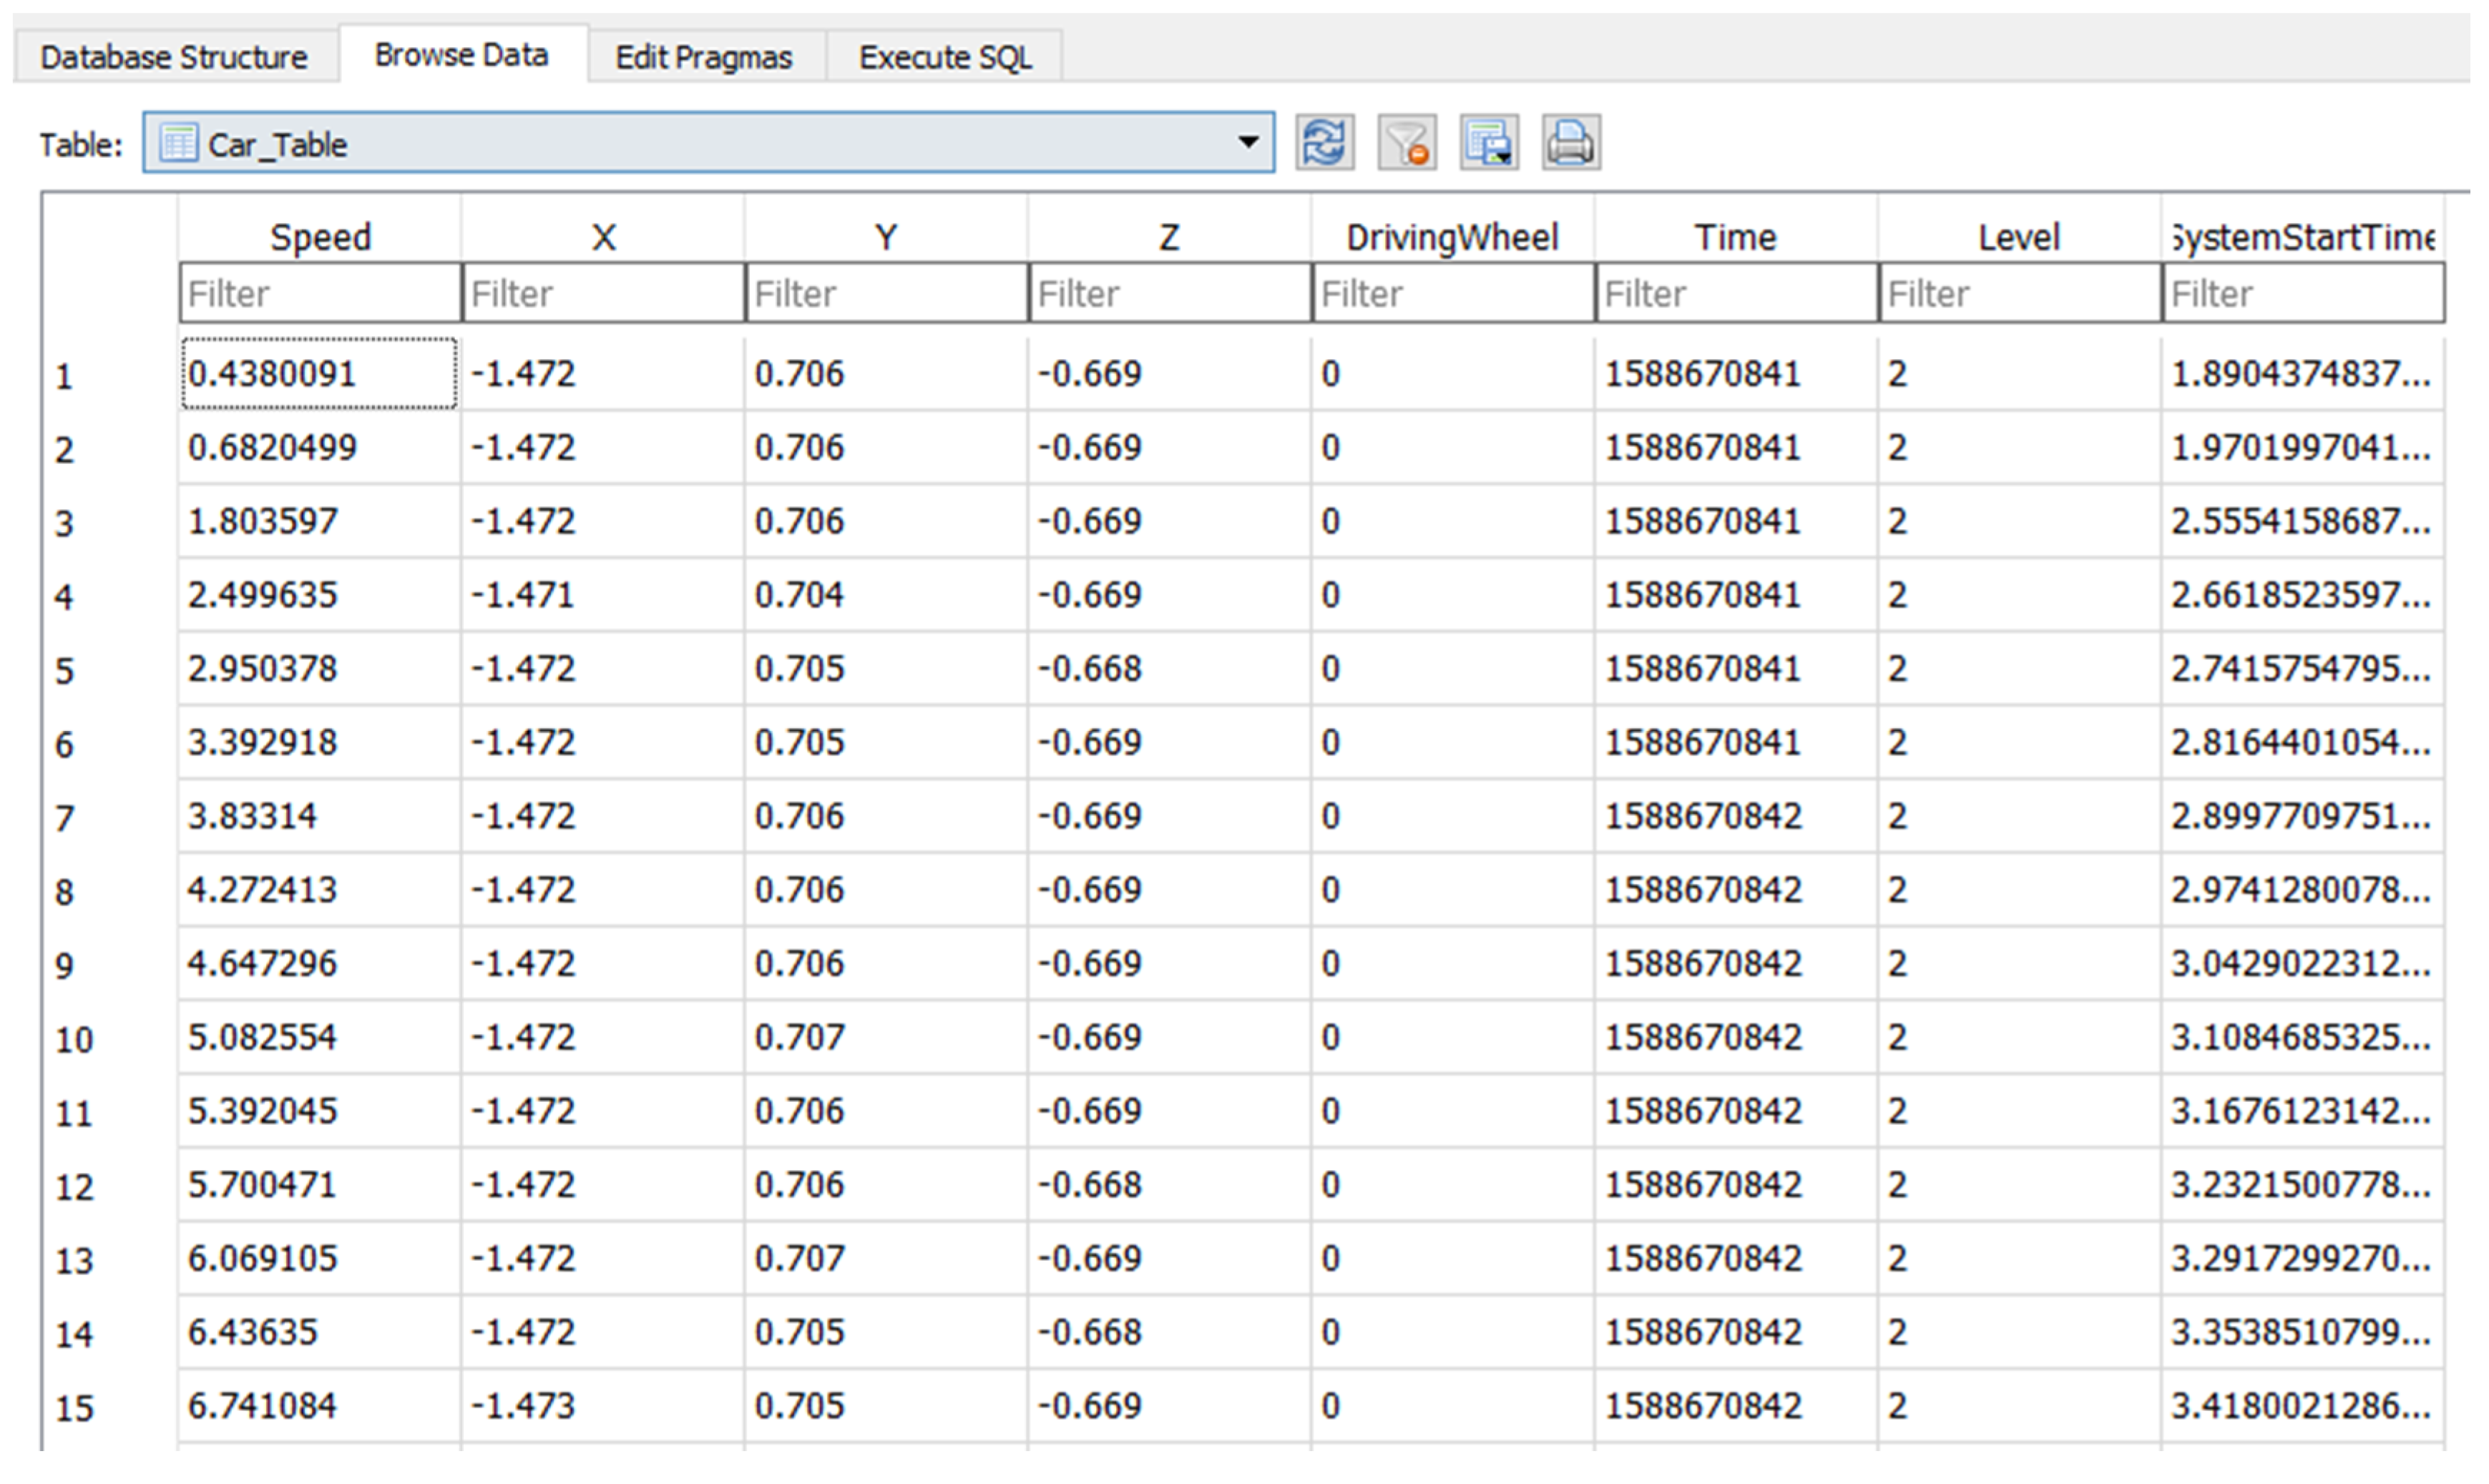This screenshot has width=2489, height=1484.
Task: Click the SystemStartTime column header
Action: (x=2302, y=237)
